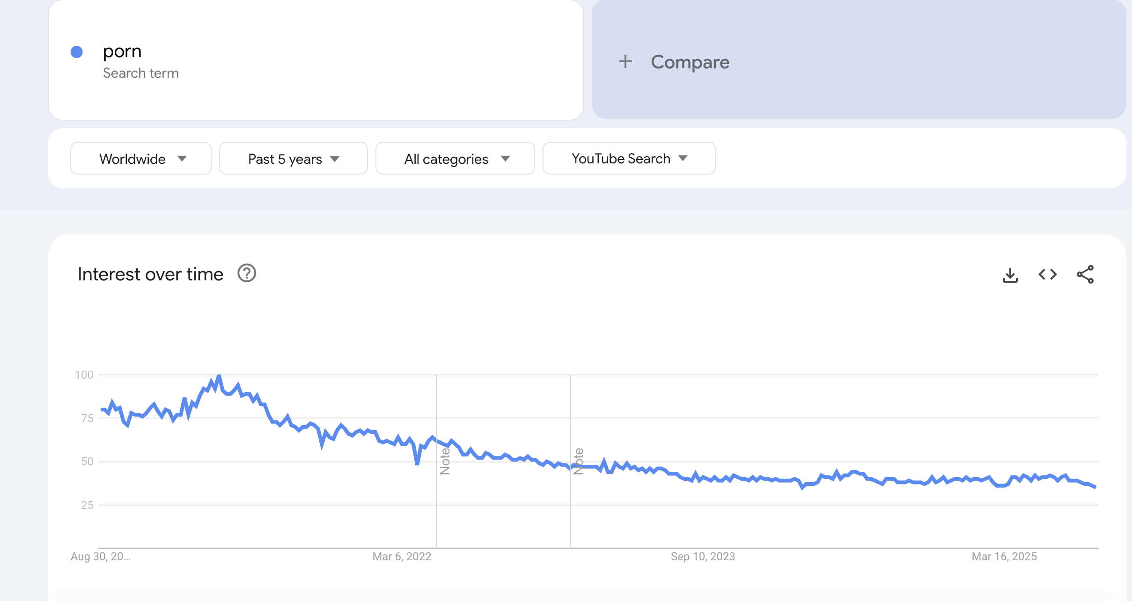Image resolution: width=1132 pixels, height=601 pixels.
Task: Click the second Note marker on chart
Action: pyautogui.click(x=578, y=461)
